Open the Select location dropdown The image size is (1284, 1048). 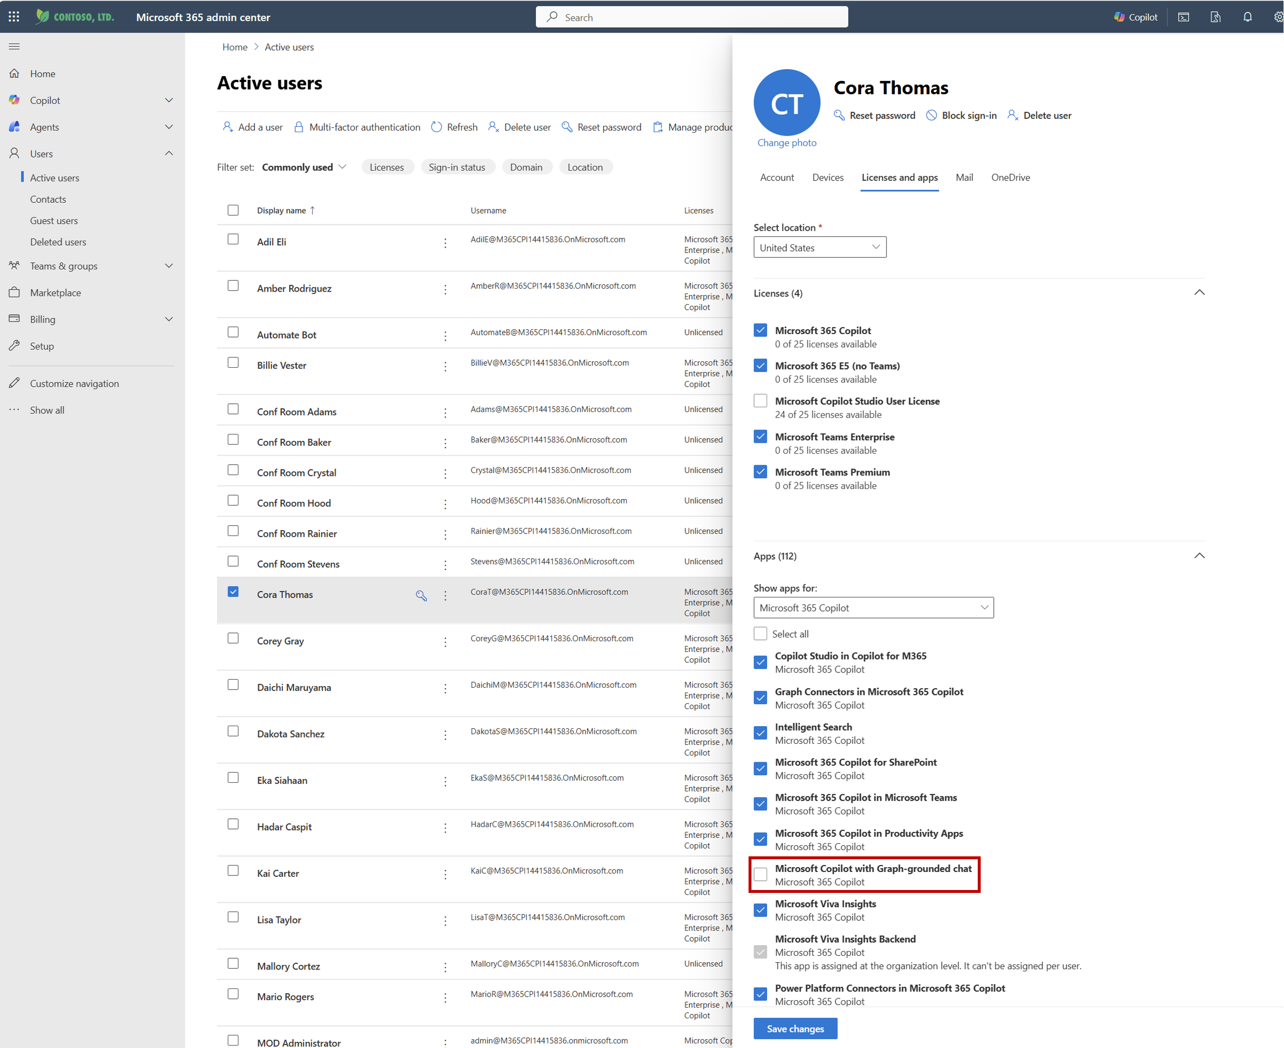pyautogui.click(x=820, y=247)
